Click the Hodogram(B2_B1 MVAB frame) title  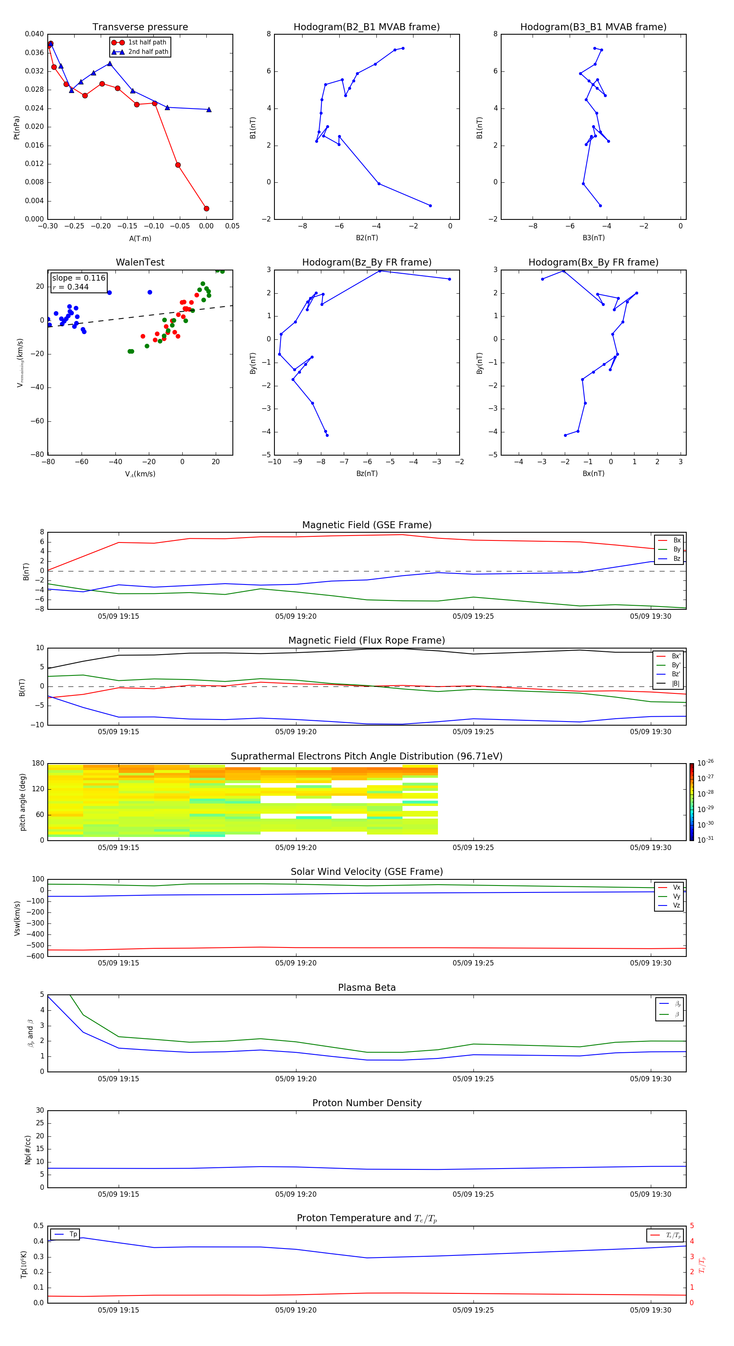pos(366,27)
